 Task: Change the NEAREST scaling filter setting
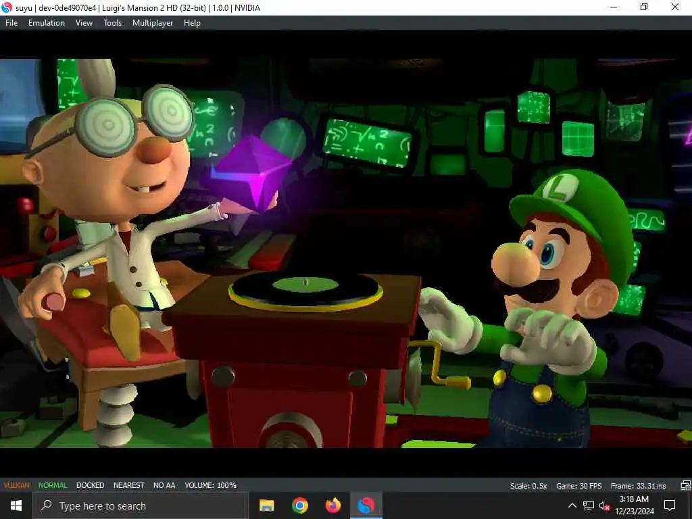(128, 485)
